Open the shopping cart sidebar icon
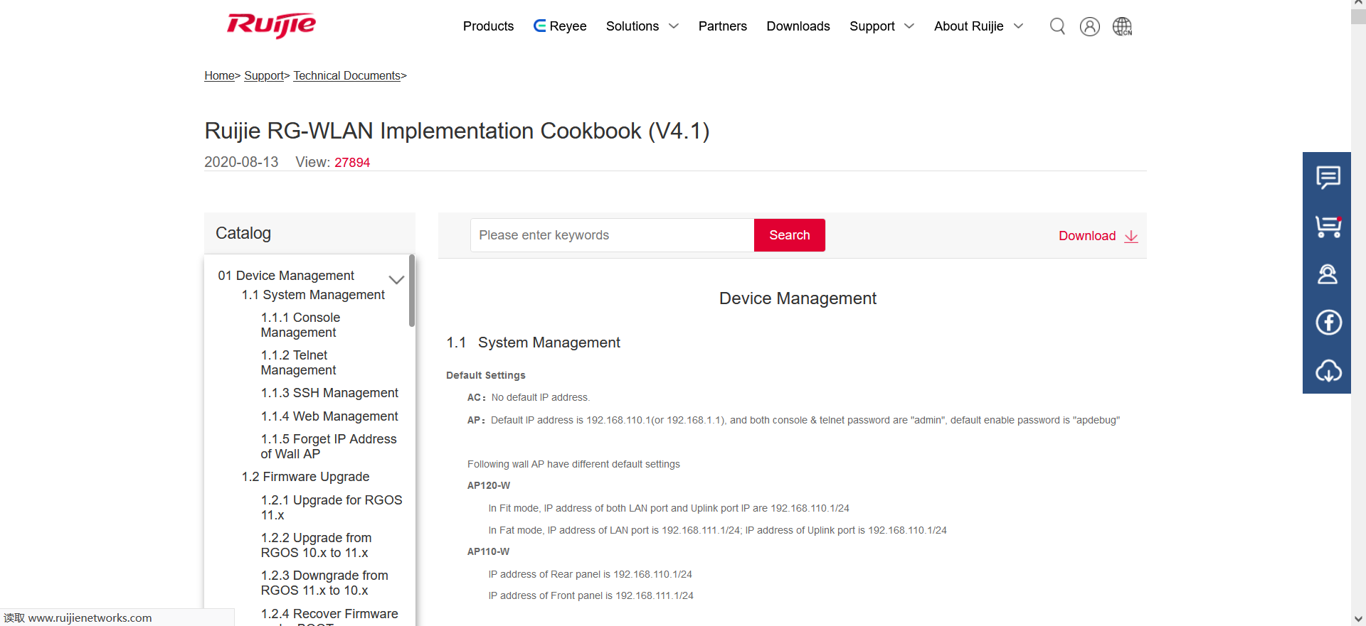The height and width of the screenshot is (626, 1366). tap(1328, 226)
